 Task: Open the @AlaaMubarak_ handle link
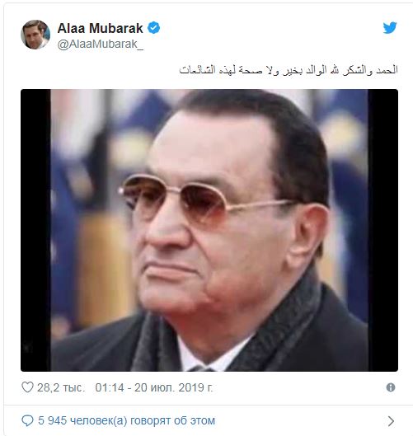click(101, 45)
